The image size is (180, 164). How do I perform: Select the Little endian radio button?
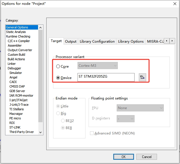coord(58,106)
